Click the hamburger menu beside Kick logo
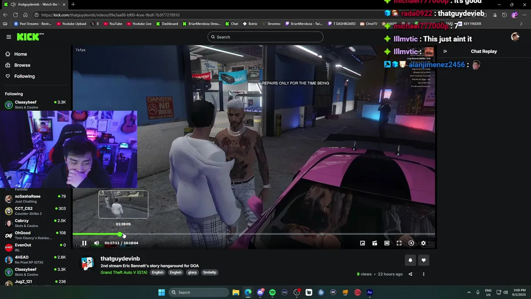Viewport: 531px width, 299px height. [x=9, y=37]
